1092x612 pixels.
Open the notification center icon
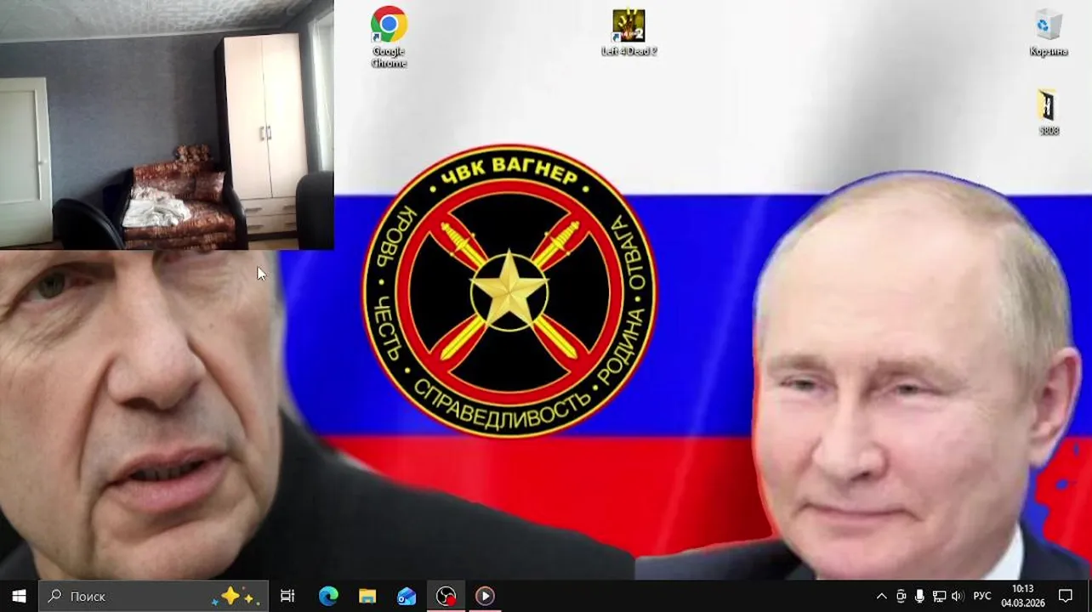click(1066, 596)
